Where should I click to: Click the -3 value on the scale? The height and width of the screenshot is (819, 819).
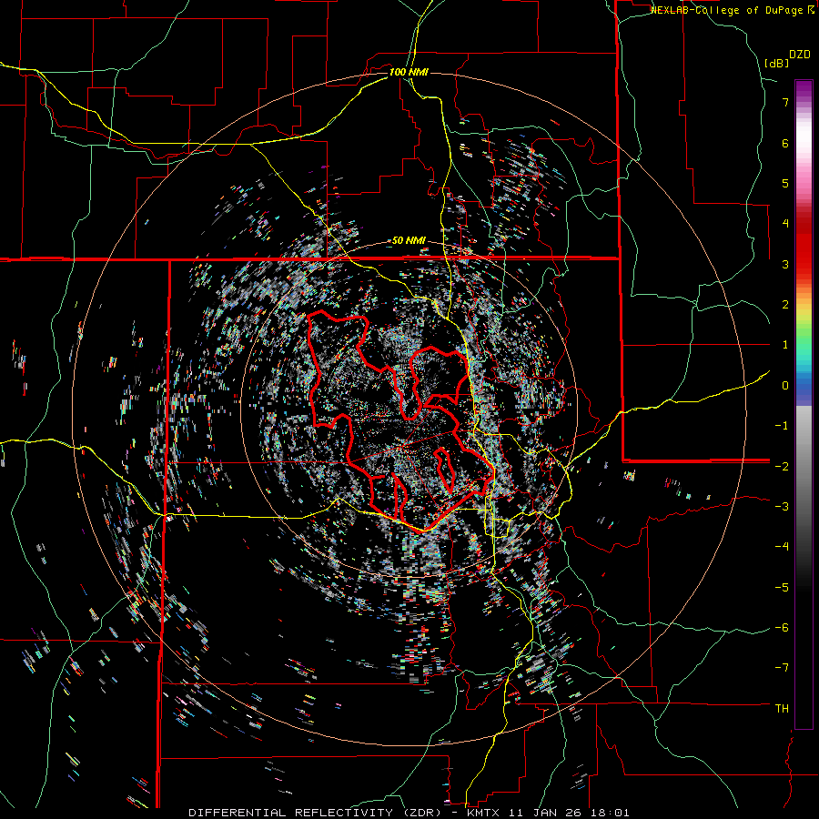click(782, 507)
